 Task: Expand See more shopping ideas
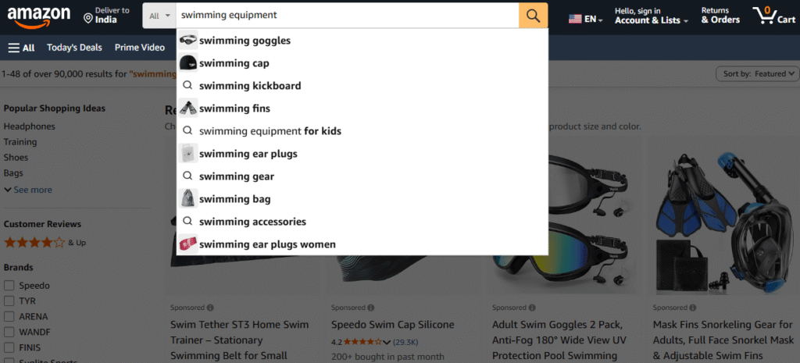coord(28,190)
